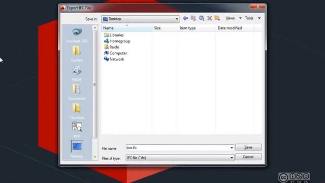The height and width of the screenshot is (183, 325).
Task: Expand the File name dropdown arrow
Action: pos(232,148)
